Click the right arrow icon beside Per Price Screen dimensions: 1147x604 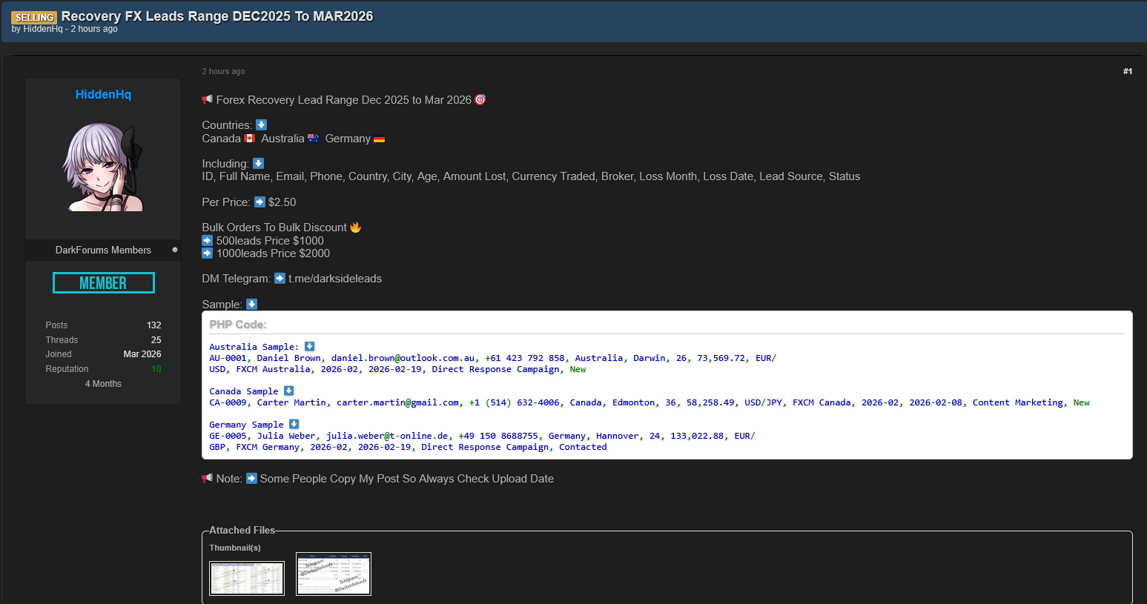[x=260, y=202]
